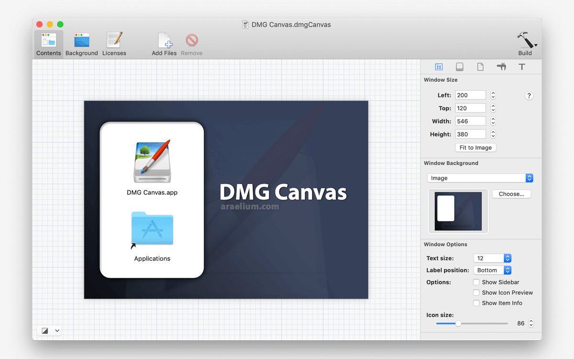Click the Height value field
Image resolution: width=574 pixels, height=359 pixels.
[x=471, y=135]
